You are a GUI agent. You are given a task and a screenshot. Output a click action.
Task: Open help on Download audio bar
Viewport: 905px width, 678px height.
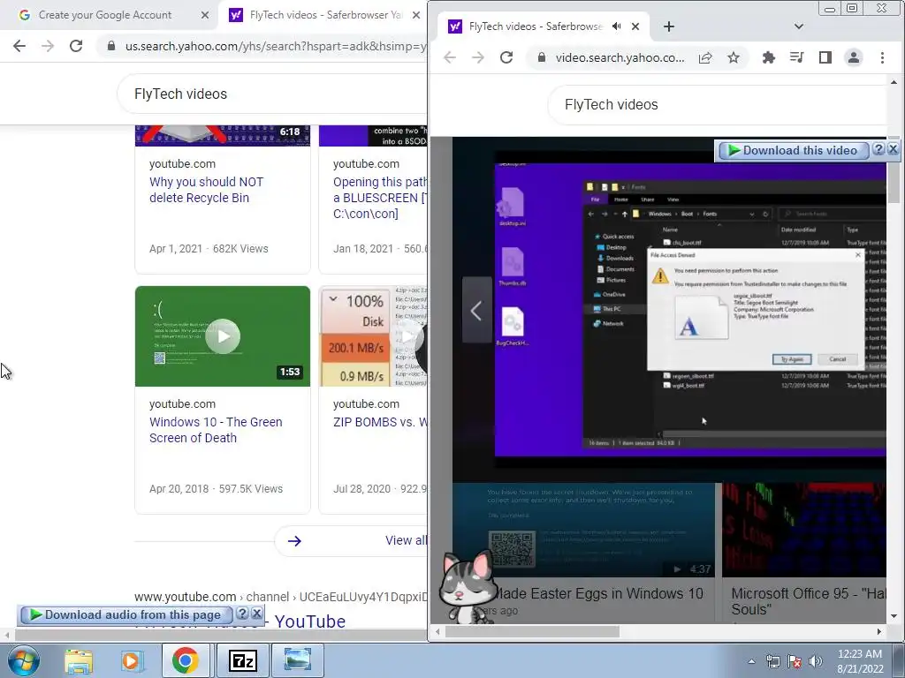pyautogui.click(x=242, y=614)
